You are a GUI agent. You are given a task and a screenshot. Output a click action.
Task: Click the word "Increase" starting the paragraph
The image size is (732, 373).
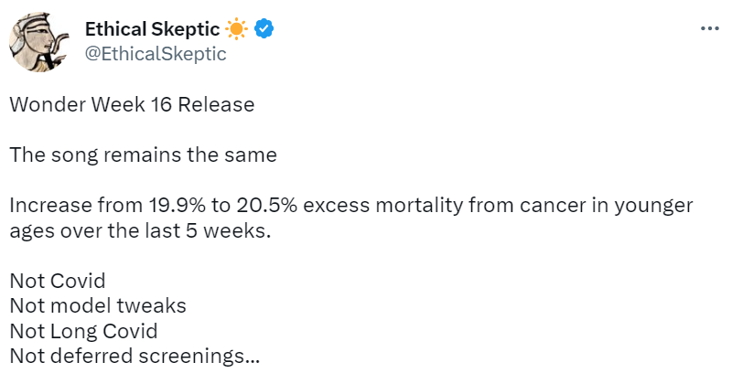click(47, 205)
